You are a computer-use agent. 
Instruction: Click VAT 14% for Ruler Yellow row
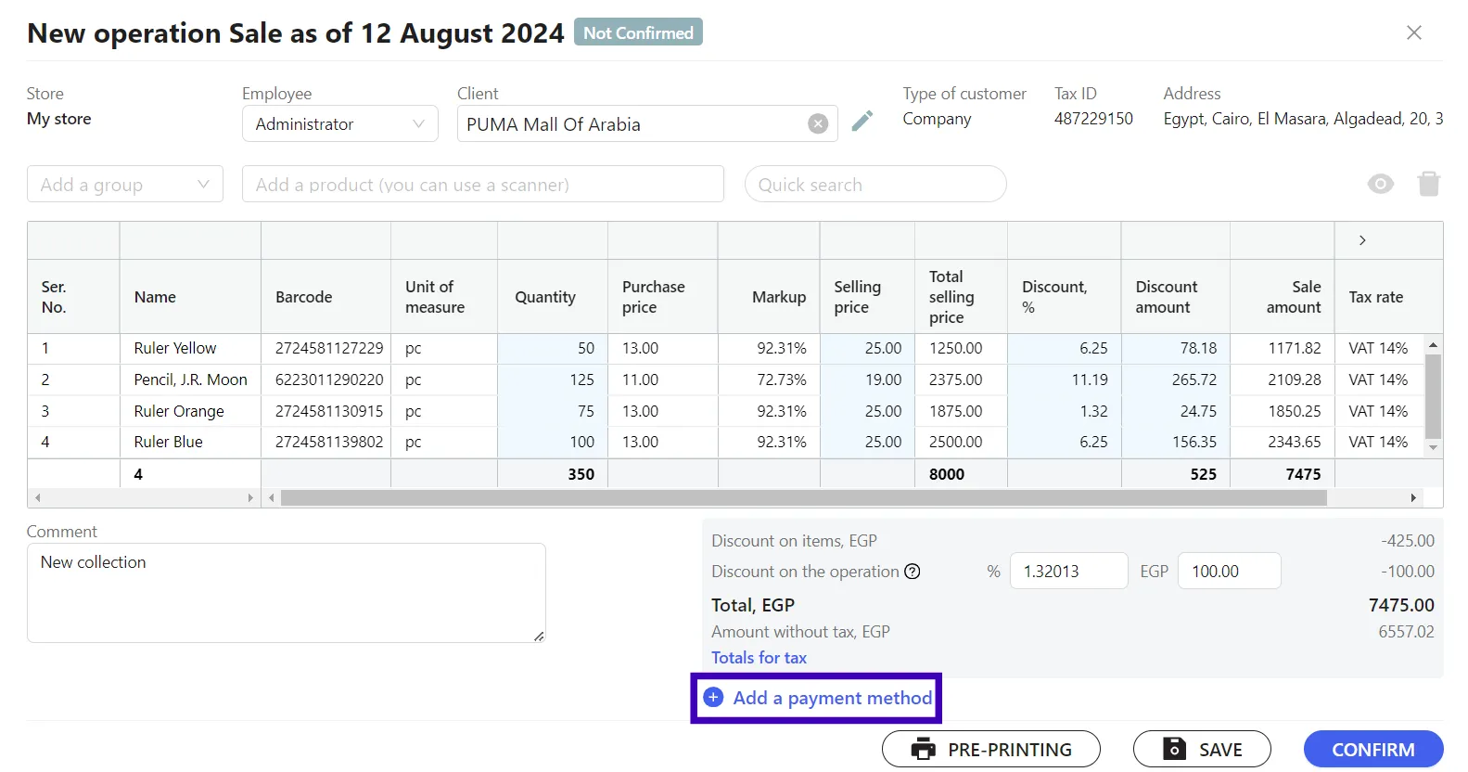pyautogui.click(x=1378, y=348)
